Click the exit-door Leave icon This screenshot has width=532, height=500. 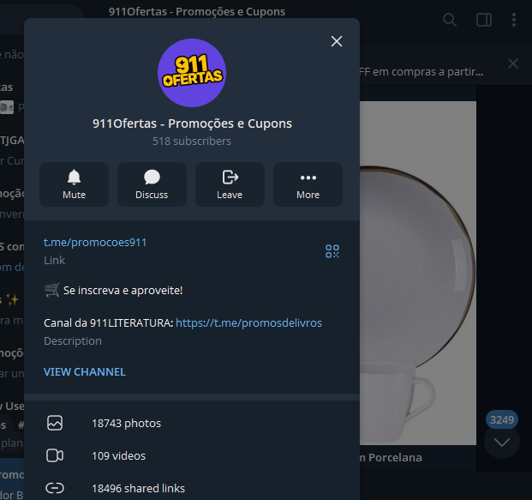pos(230,177)
